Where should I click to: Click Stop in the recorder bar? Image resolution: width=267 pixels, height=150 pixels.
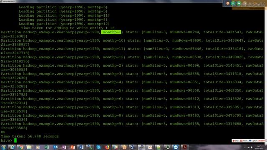236,141
